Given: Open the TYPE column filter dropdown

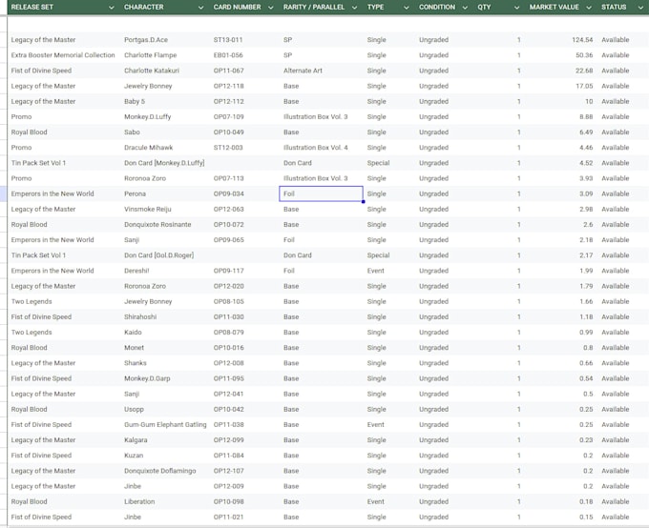Looking at the screenshot, I should click(x=406, y=8).
